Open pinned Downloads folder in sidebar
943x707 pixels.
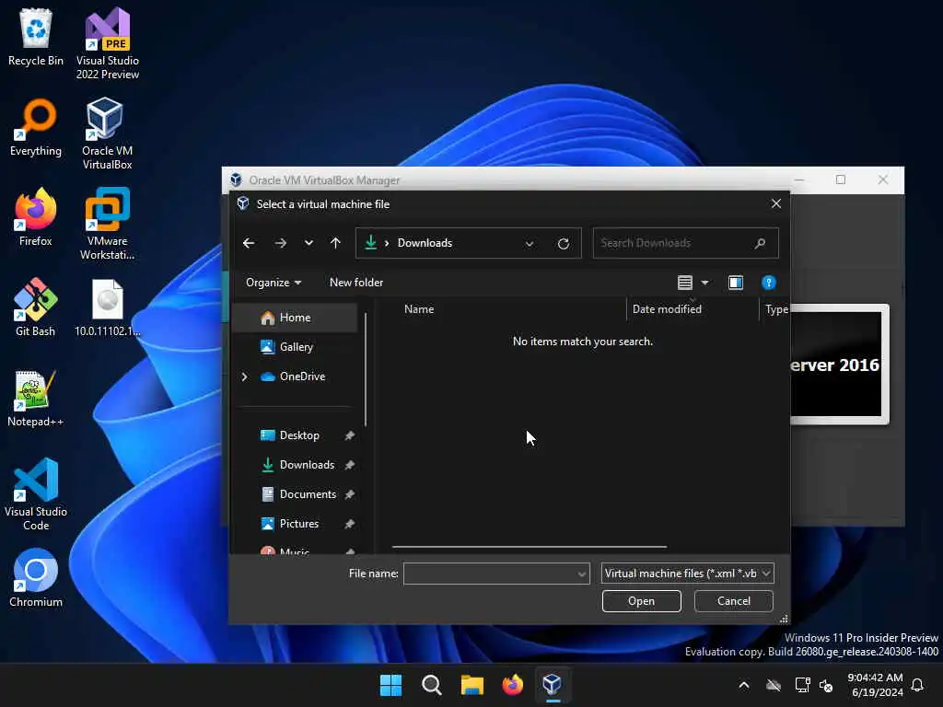pos(307,465)
